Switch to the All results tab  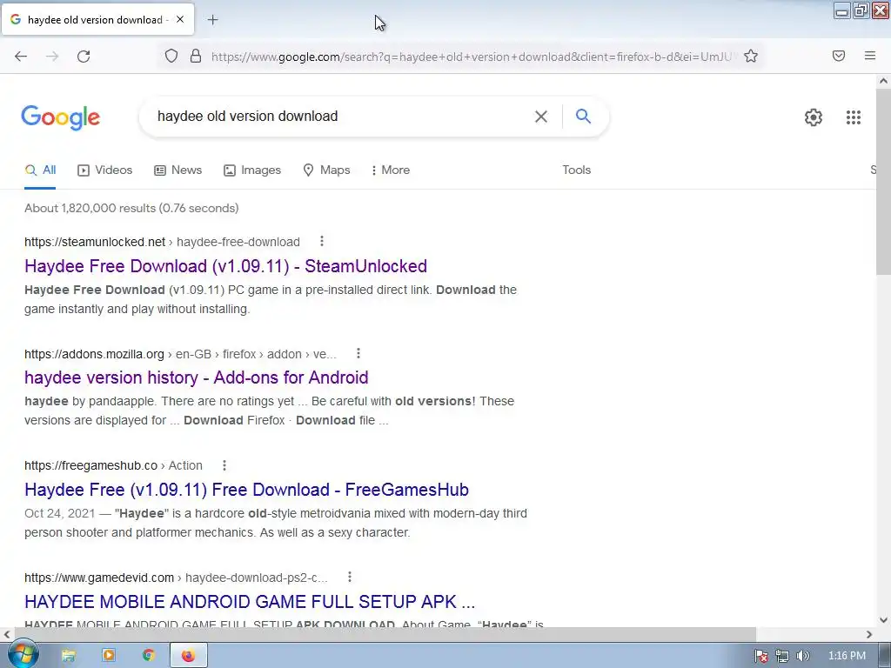pyautogui.click(x=40, y=170)
